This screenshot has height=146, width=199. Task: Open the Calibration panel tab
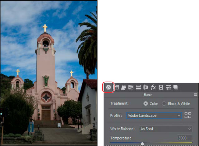point(161,87)
